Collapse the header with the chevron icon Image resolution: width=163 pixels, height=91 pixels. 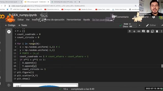tap(162, 25)
